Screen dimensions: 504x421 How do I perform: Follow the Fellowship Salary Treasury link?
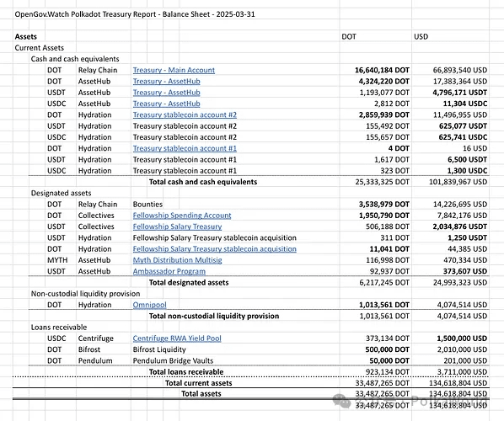point(178,226)
